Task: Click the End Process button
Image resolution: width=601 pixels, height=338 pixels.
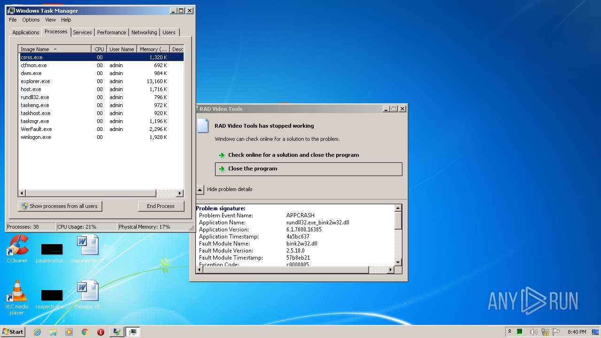Action: tap(161, 206)
